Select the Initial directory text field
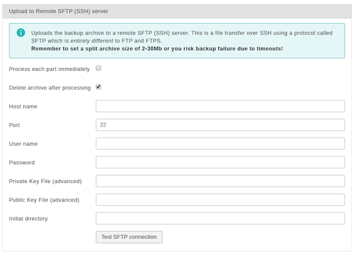The image size is (355, 254). click(x=220, y=219)
